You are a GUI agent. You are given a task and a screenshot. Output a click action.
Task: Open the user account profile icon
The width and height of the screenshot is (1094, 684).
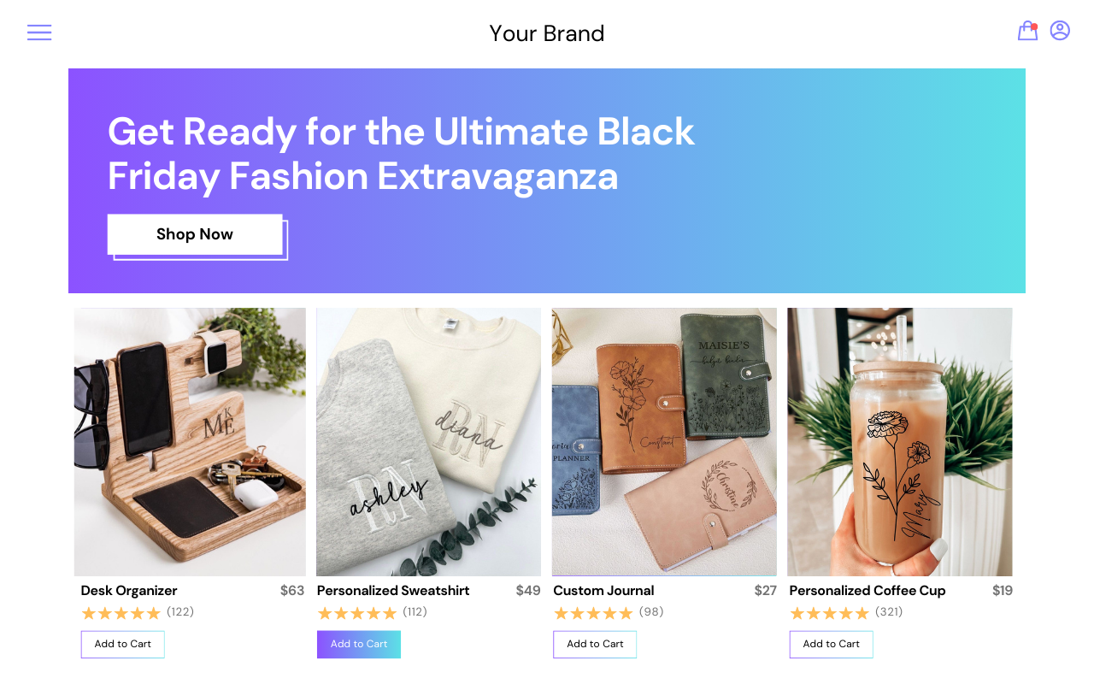[x=1060, y=31]
